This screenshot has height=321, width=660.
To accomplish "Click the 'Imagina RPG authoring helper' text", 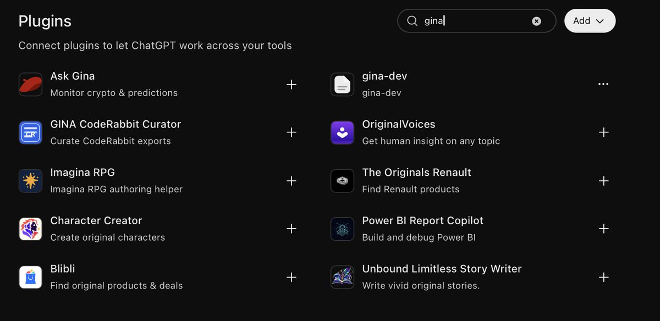I will click(x=116, y=189).
